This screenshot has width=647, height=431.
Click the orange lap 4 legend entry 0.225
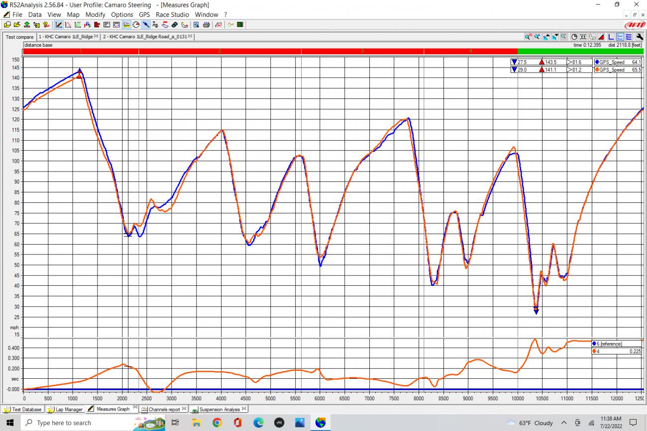pyautogui.click(x=617, y=351)
